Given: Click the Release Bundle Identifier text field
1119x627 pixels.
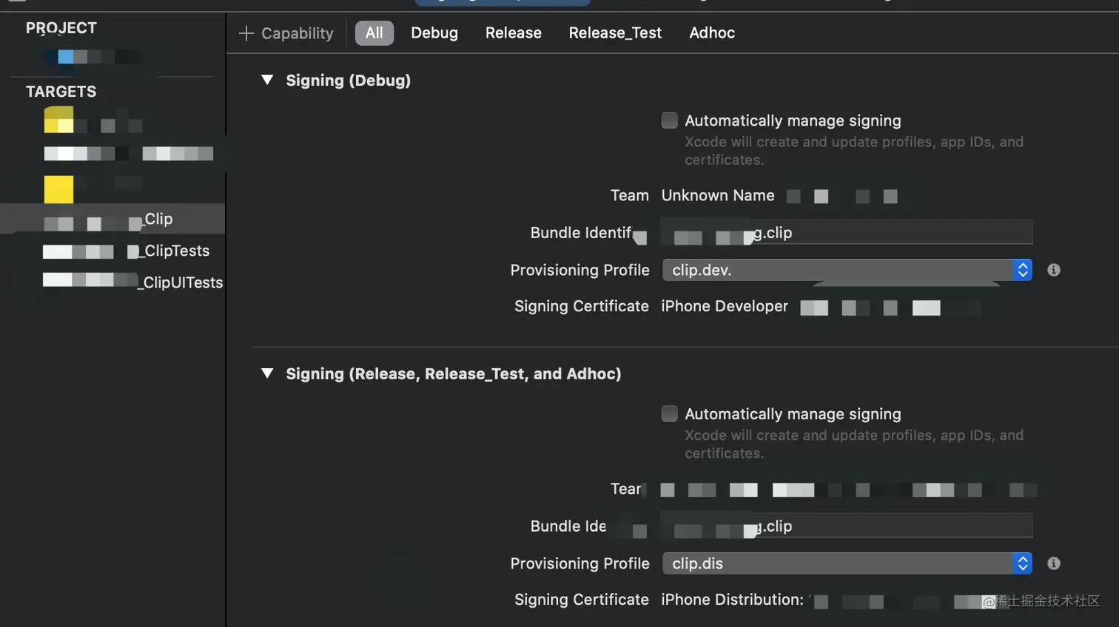Looking at the screenshot, I should point(847,526).
